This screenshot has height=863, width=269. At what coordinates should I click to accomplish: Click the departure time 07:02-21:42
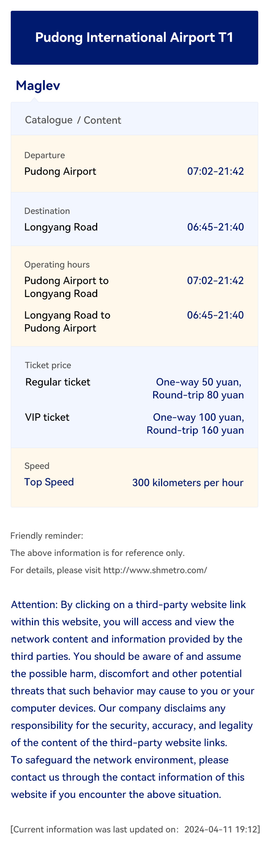(x=216, y=171)
